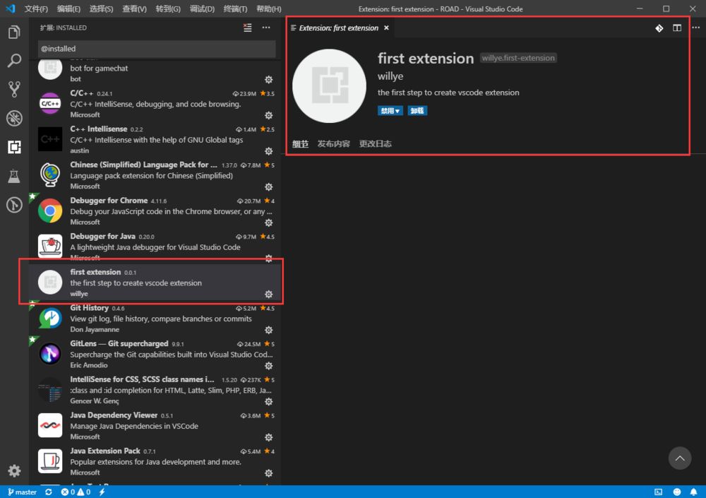
Task: Open the Test flask view icon
Action: pos(14,176)
